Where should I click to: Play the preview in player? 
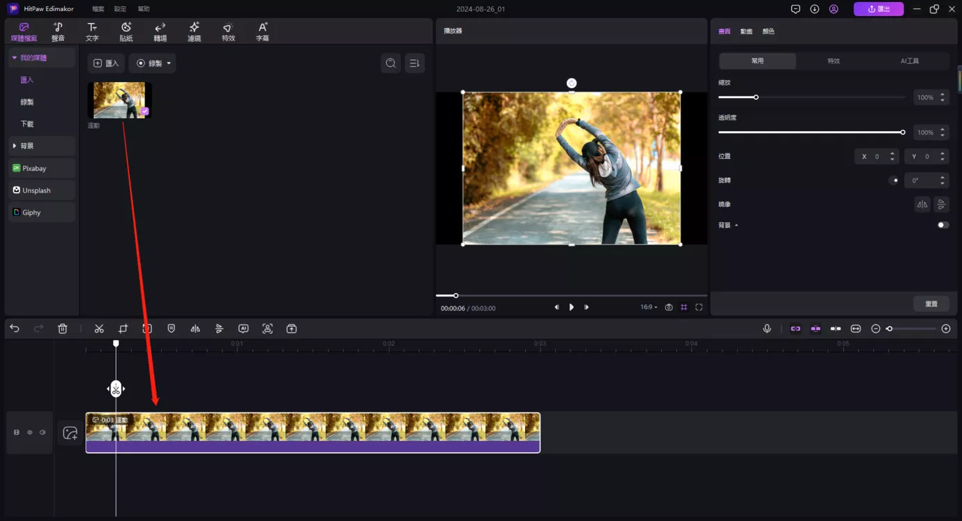pyautogui.click(x=572, y=307)
